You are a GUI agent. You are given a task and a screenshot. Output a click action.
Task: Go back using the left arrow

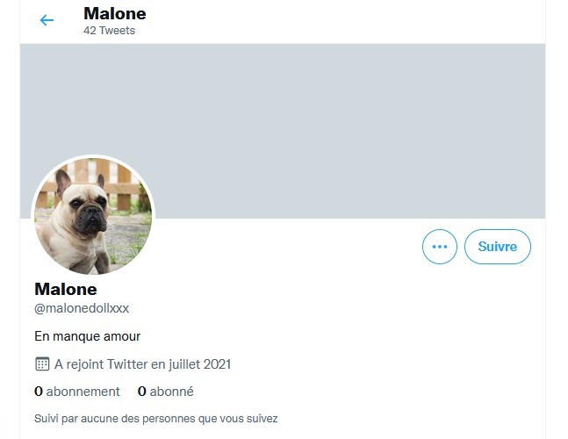47,20
